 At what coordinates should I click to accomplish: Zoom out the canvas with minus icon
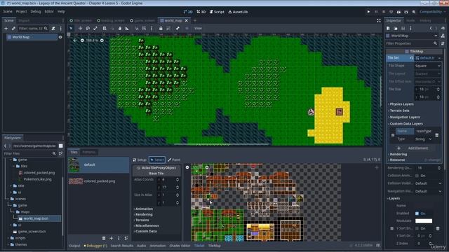(x=82, y=41)
